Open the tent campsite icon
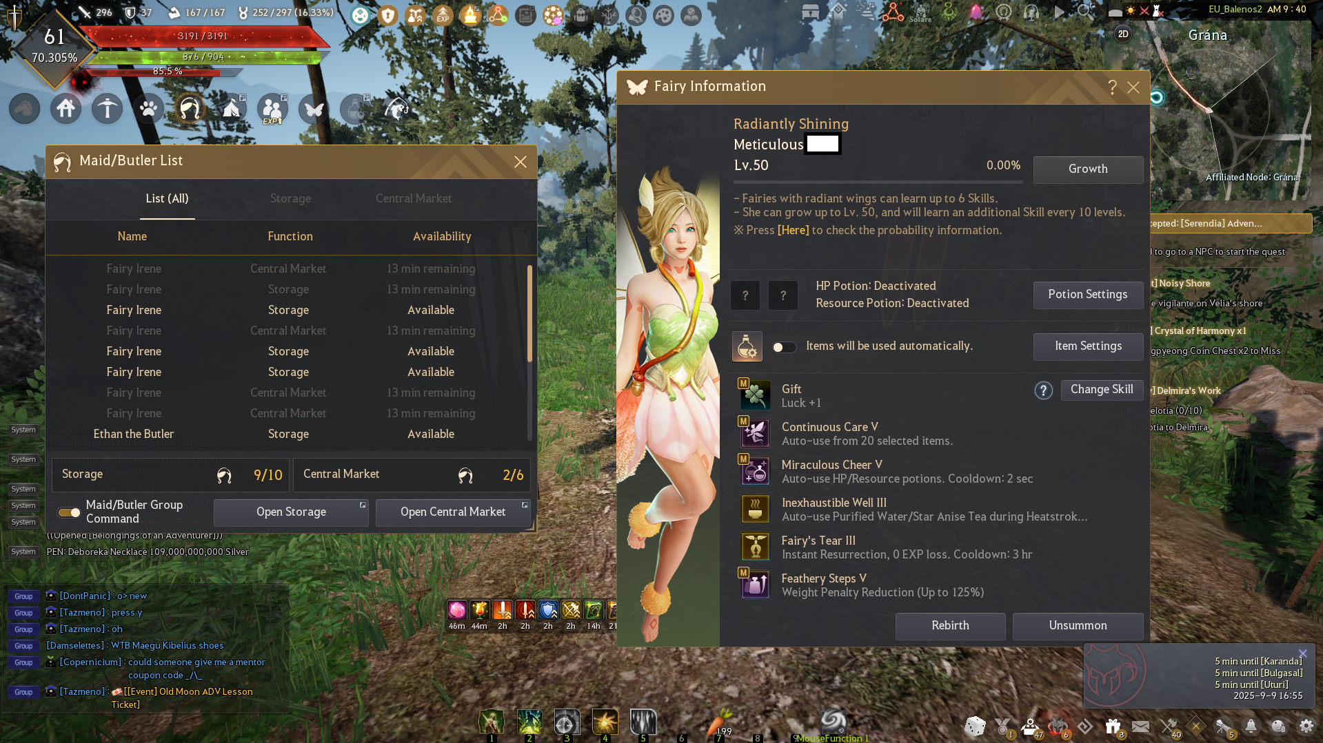 click(232, 109)
